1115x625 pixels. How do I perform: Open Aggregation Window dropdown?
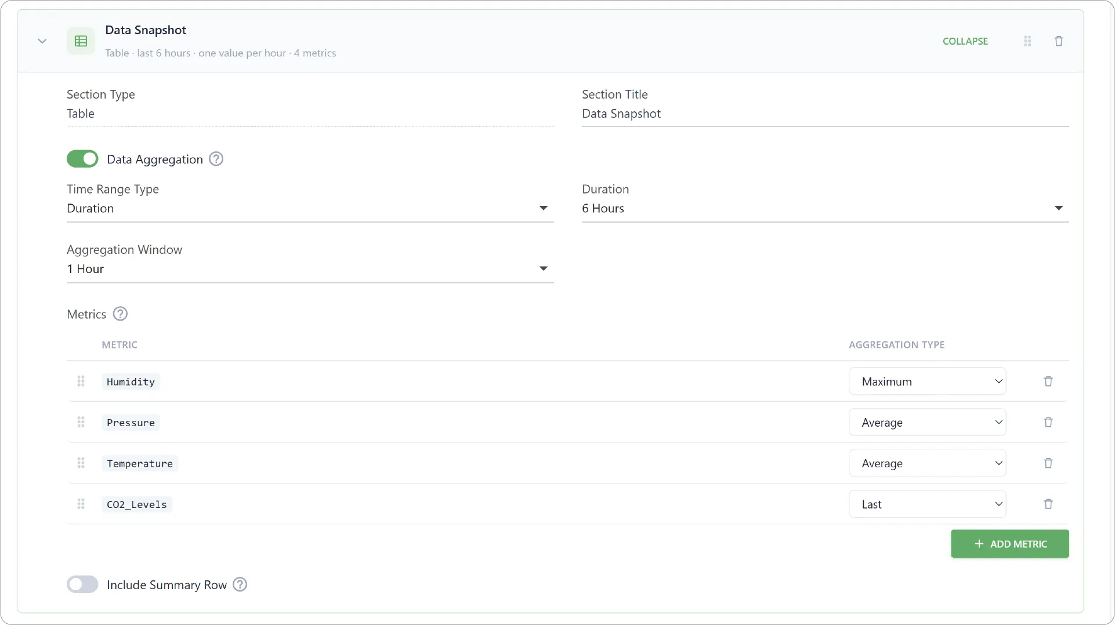(310, 269)
